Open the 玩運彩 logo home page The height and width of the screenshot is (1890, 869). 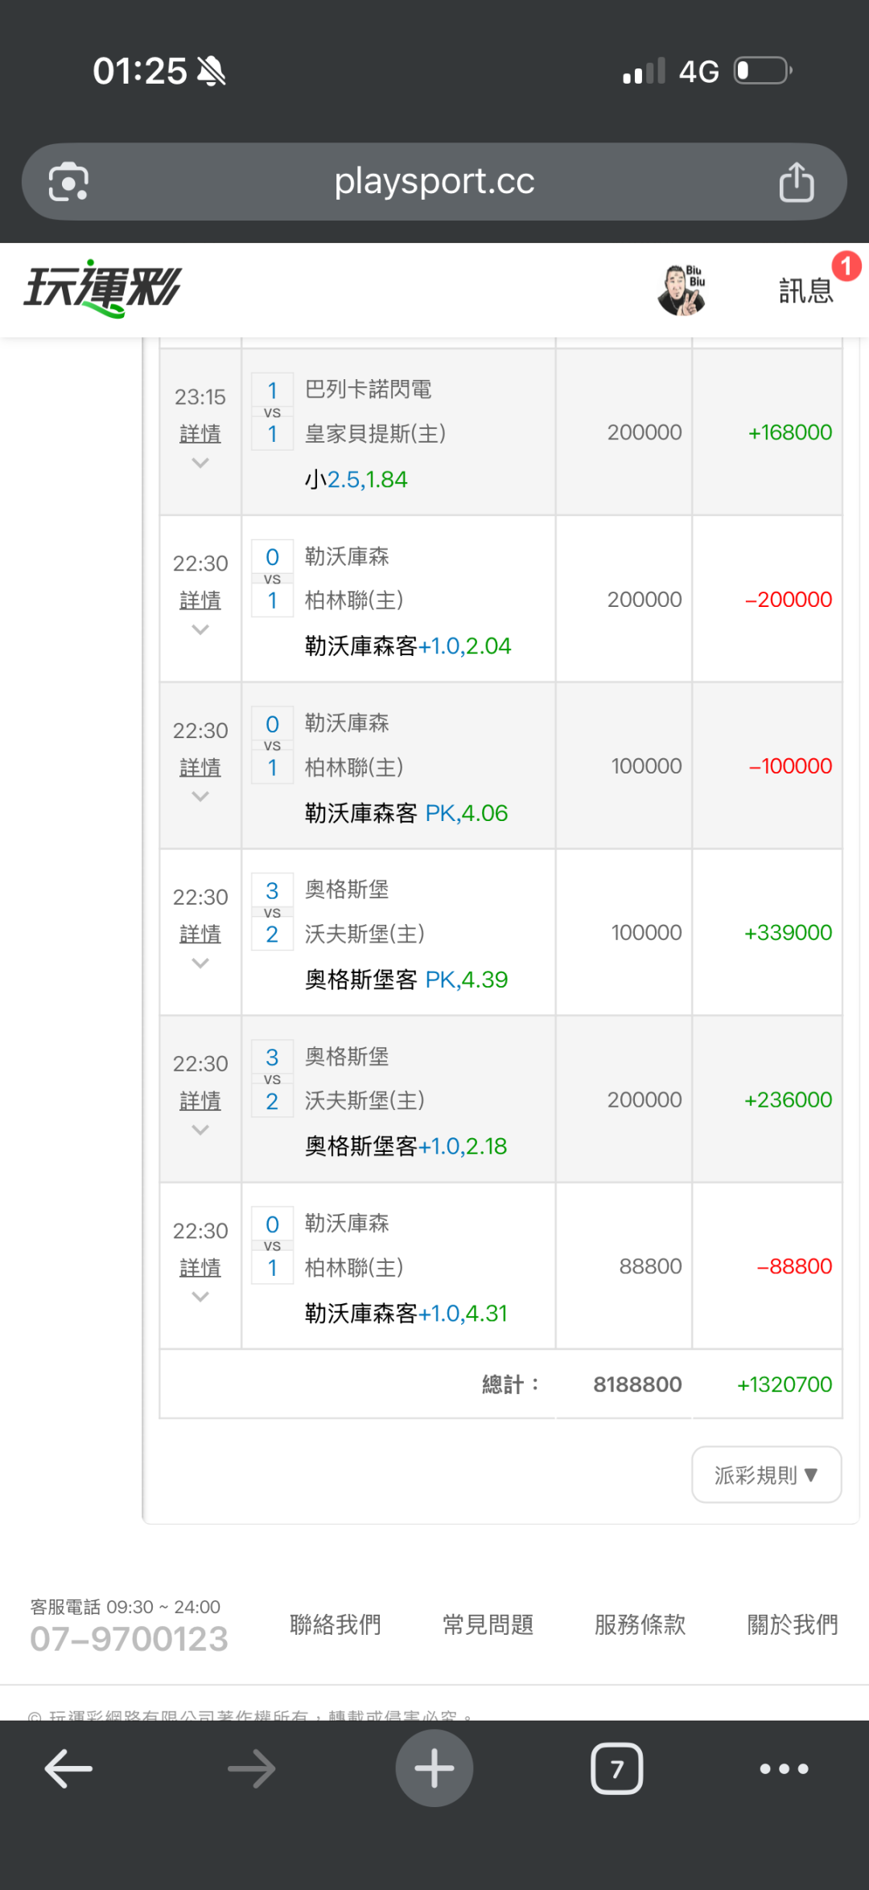point(103,288)
